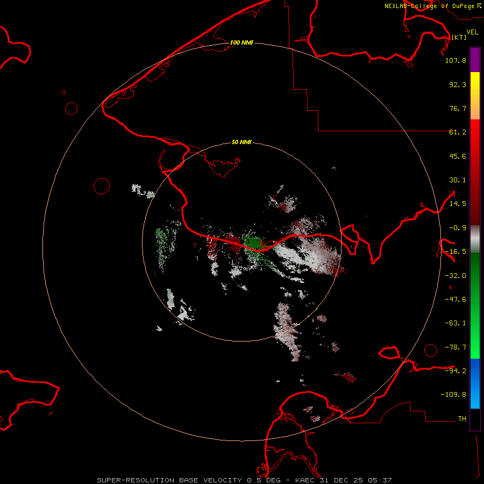
Task: Click the VEL legend header label
Action: click(x=472, y=32)
